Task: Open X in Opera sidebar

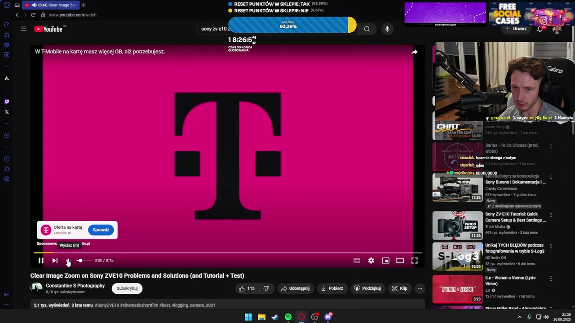Action: click(7, 112)
